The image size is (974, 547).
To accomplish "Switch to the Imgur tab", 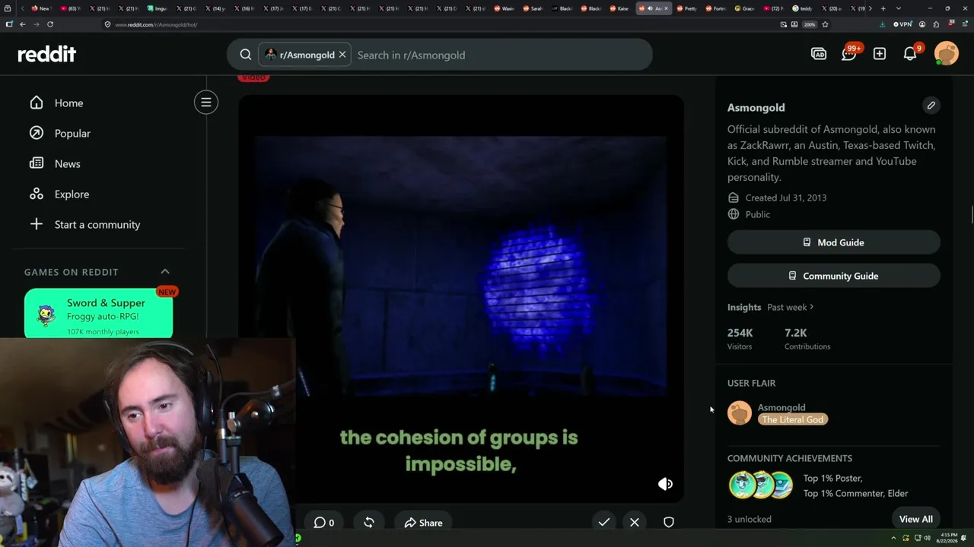I will [158, 8].
